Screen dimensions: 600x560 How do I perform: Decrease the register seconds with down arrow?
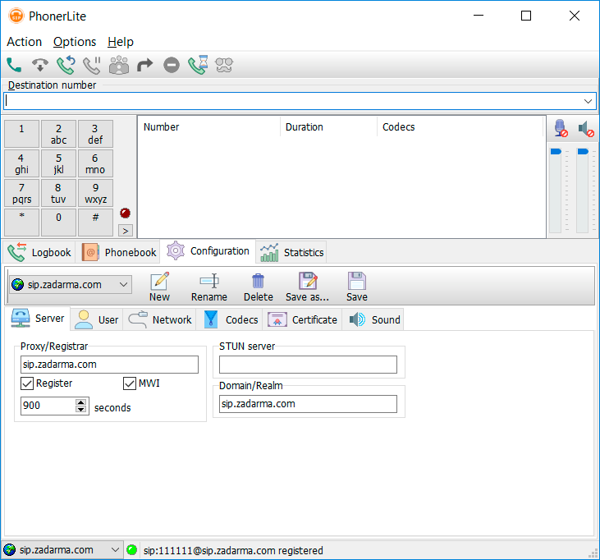pyautogui.click(x=80, y=409)
